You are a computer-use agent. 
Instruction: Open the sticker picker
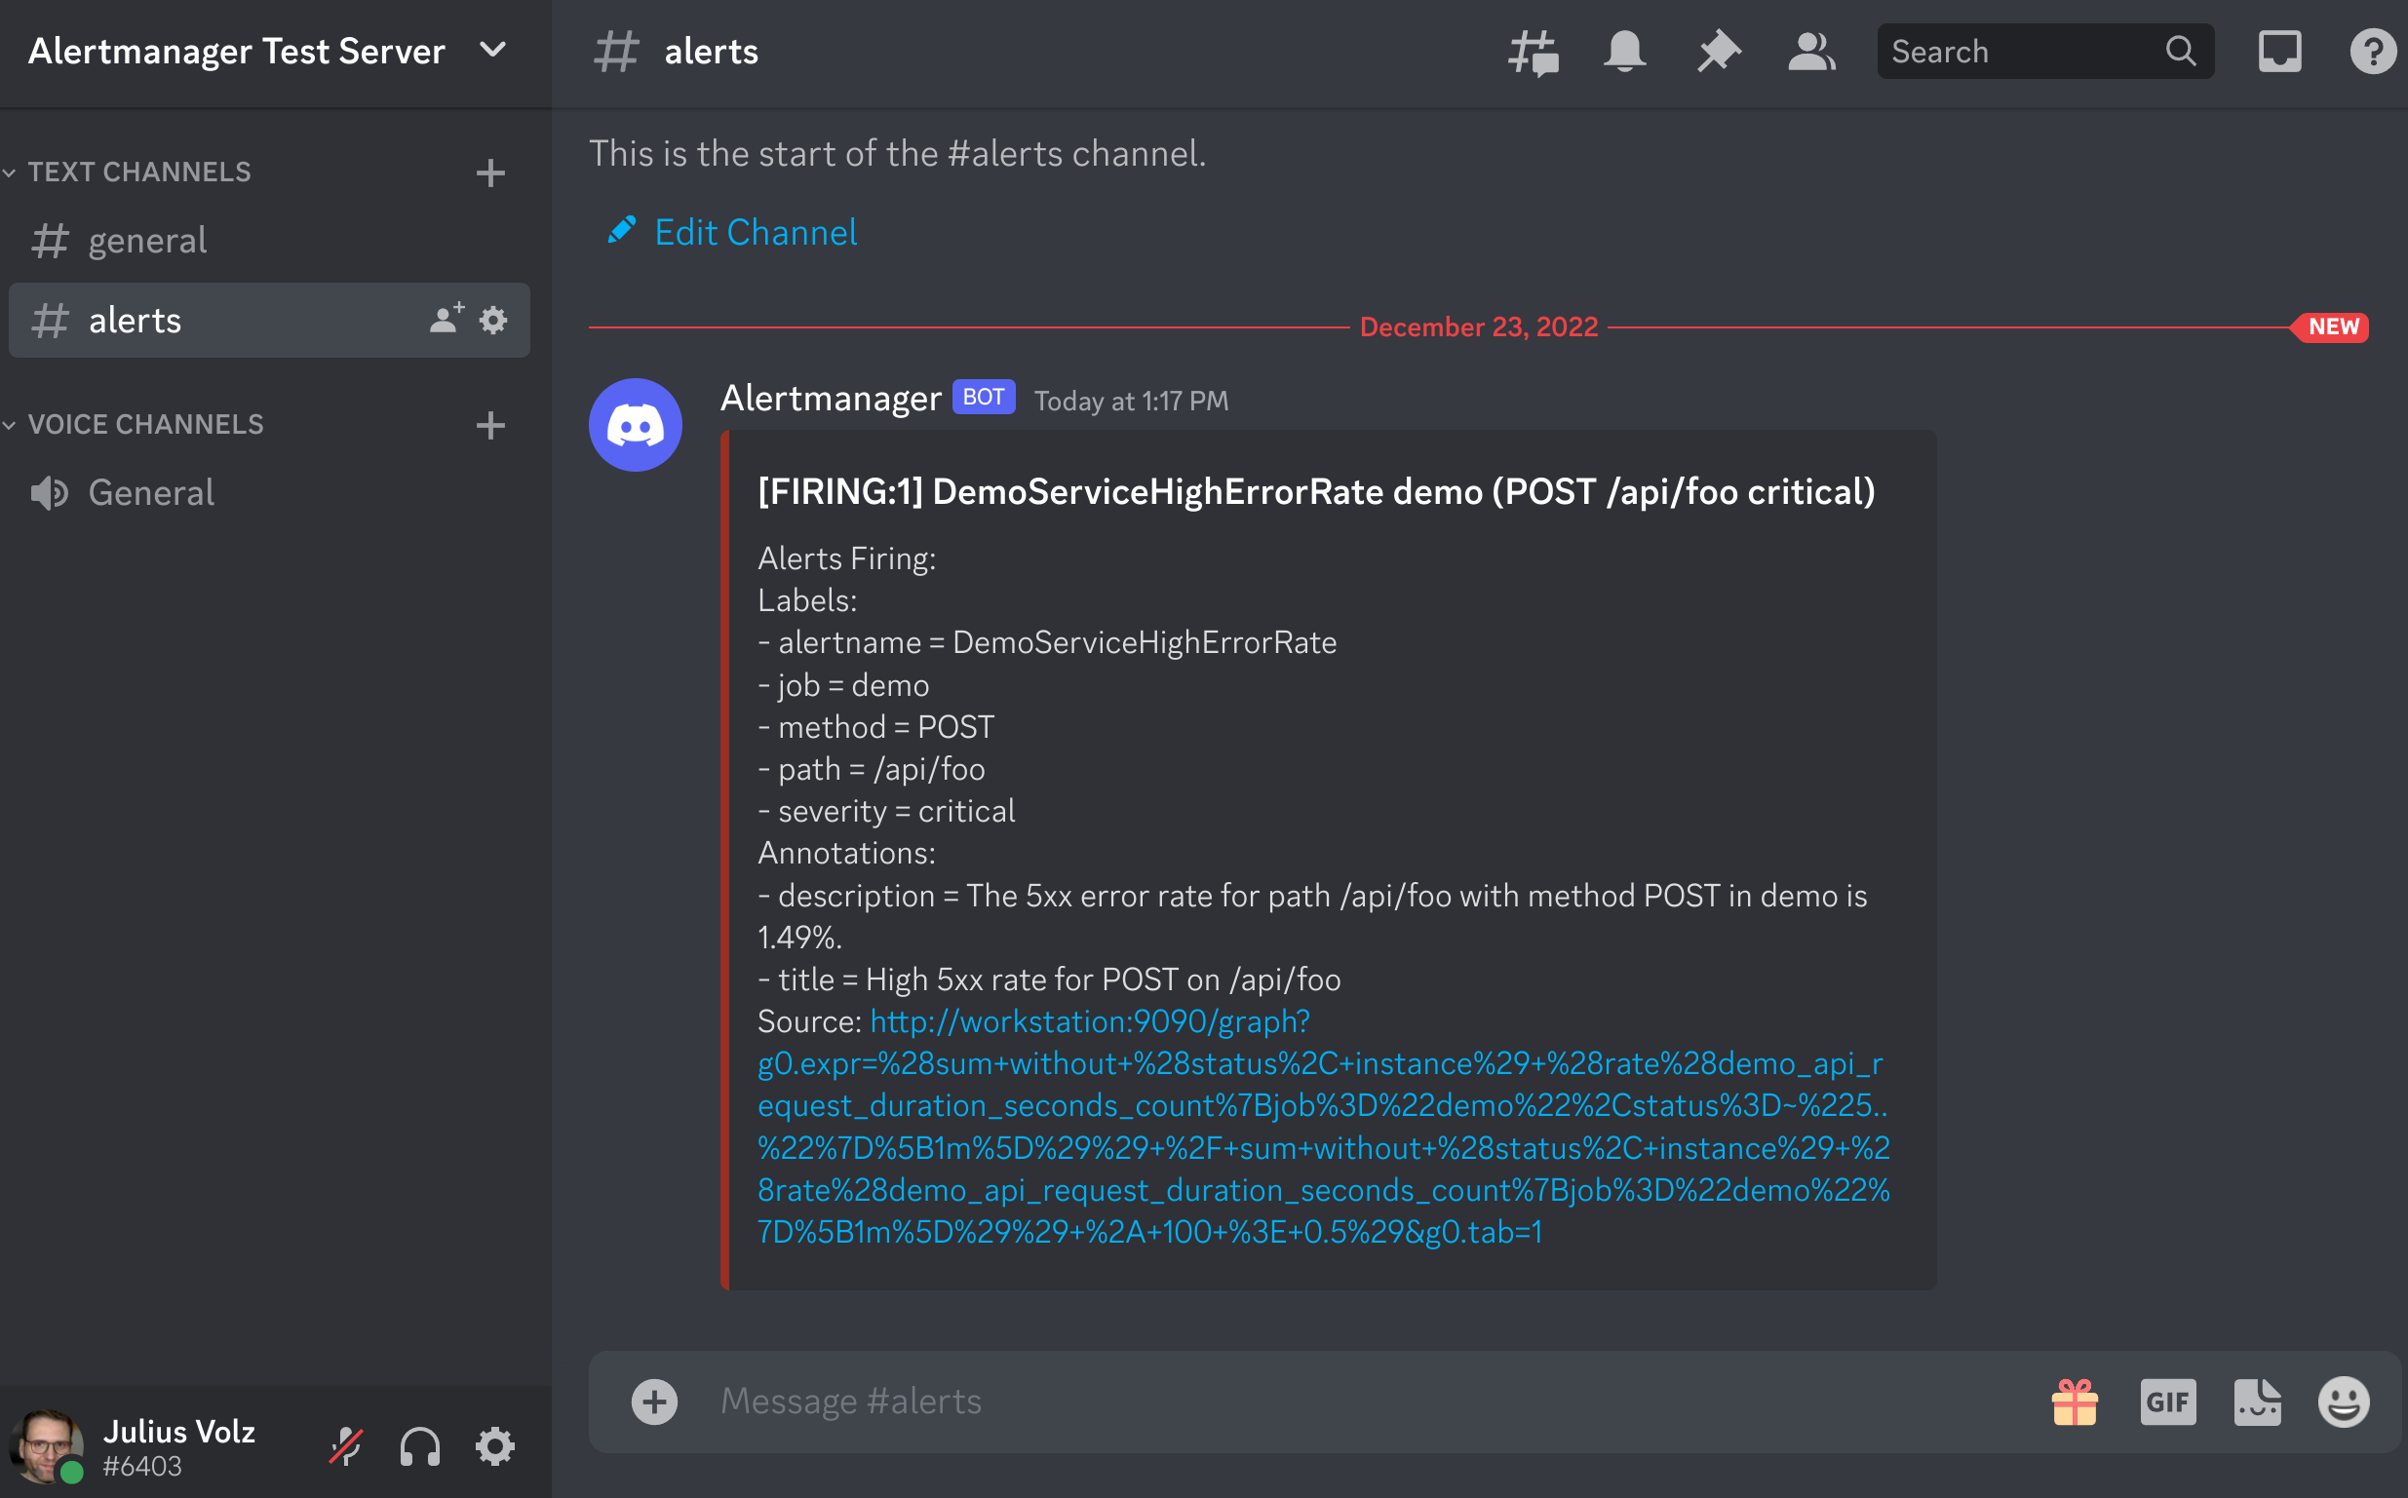click(2256, 1401)
